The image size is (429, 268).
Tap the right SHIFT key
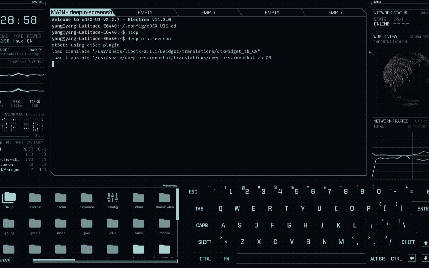[x=408, y=242]
